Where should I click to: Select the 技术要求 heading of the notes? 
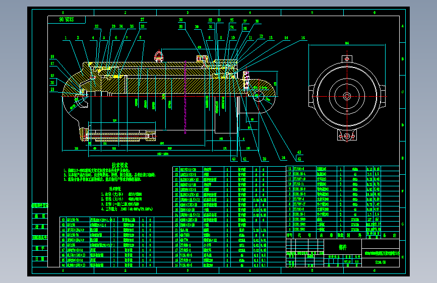pyautogui.click(x=120, y=165)
